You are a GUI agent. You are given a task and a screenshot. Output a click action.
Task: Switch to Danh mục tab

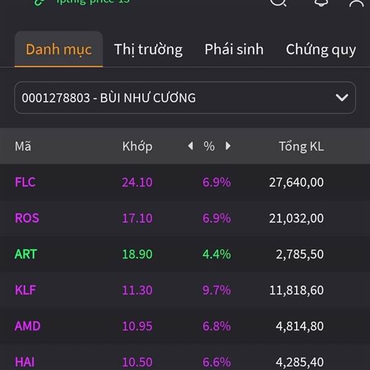tap(59, 49)
